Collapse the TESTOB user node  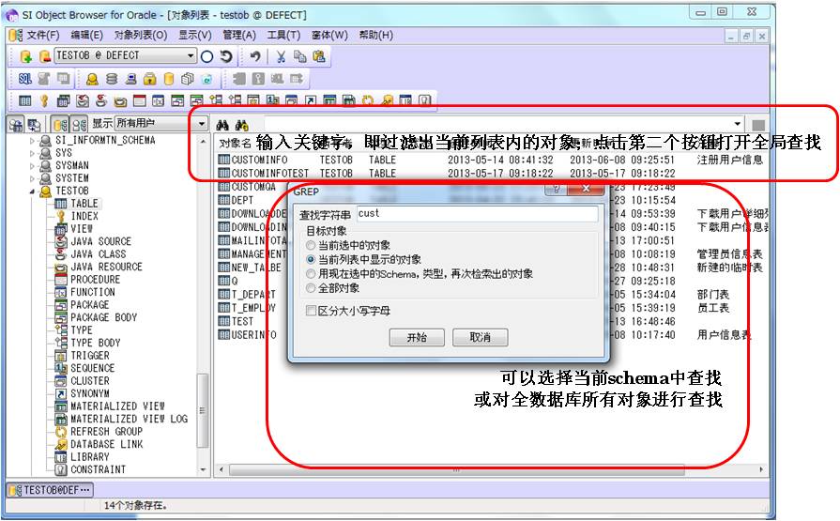coord(32,192)
